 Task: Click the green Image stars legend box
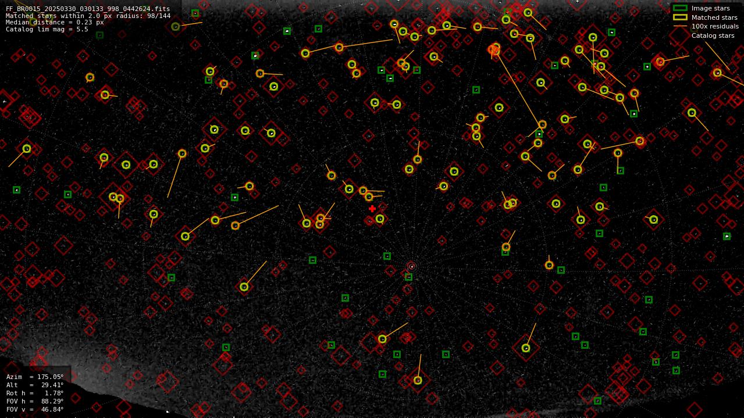[680, 8]
